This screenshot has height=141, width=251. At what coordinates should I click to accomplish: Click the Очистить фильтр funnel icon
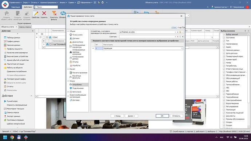54,13
